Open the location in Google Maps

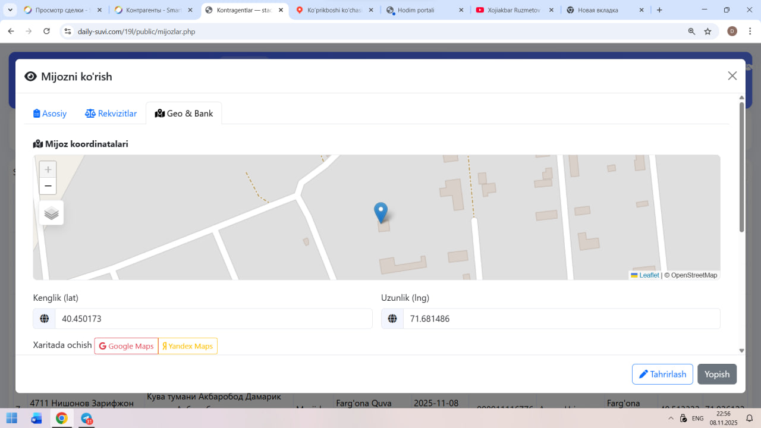coord(126,346)
